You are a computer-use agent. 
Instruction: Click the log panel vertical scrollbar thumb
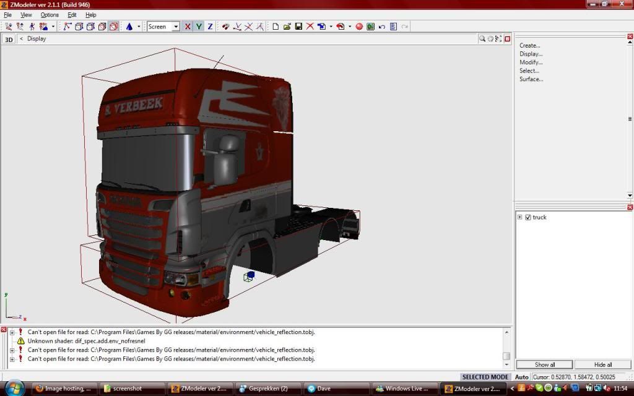pyautogui.click(x=506, y=356)
